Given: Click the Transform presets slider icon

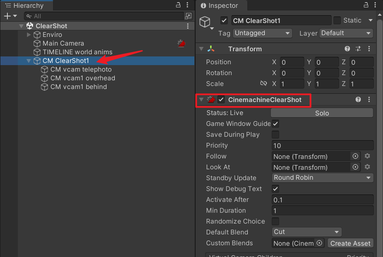Looking at the screenshot, I should 358,49.
